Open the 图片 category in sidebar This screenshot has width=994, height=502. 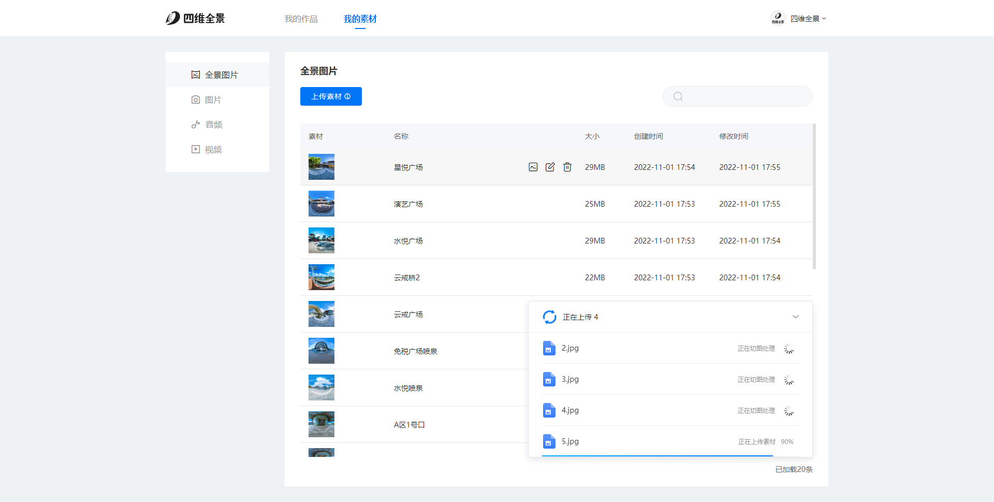tap(213, 99)
